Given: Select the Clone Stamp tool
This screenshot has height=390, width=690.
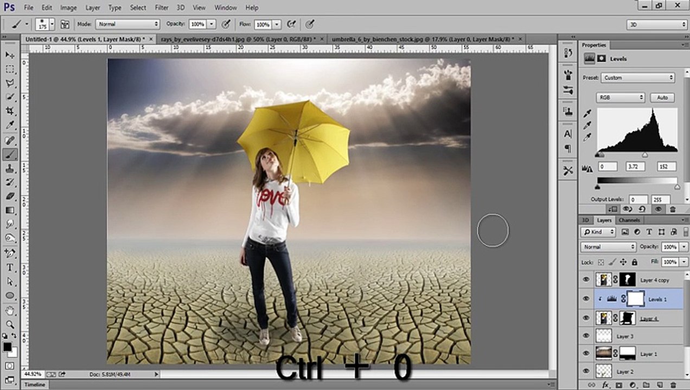Looking at the screenshot, I should pos(10,168).
